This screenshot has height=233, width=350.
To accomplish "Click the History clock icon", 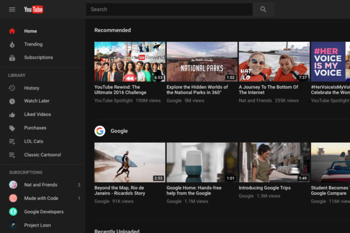I will (12, 88).
